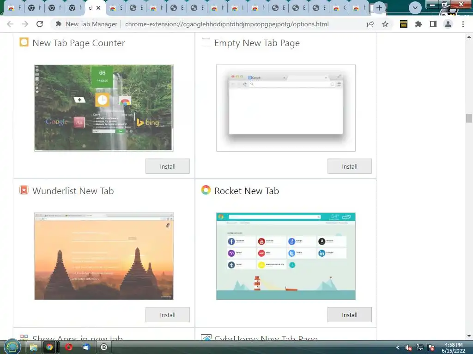Open the Chrome profile avatar
473x354 pixels.
pyautogui.click(x=448, y=24)
